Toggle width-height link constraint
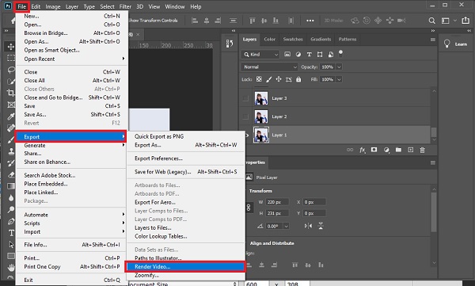The image size is (475, 286). [249, 208]
